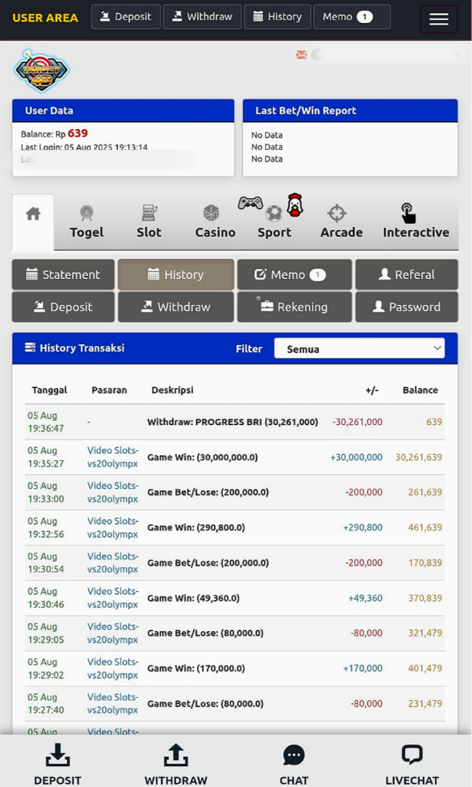Select the Casino dice icon

(x=211, y=213)
